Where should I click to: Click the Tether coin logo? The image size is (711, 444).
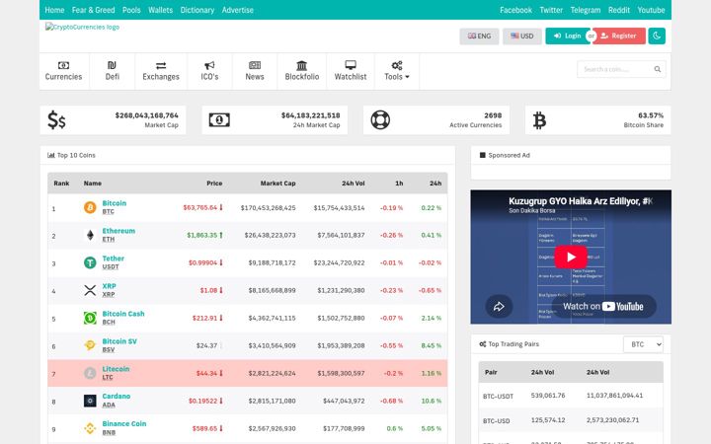click(90, 262)
